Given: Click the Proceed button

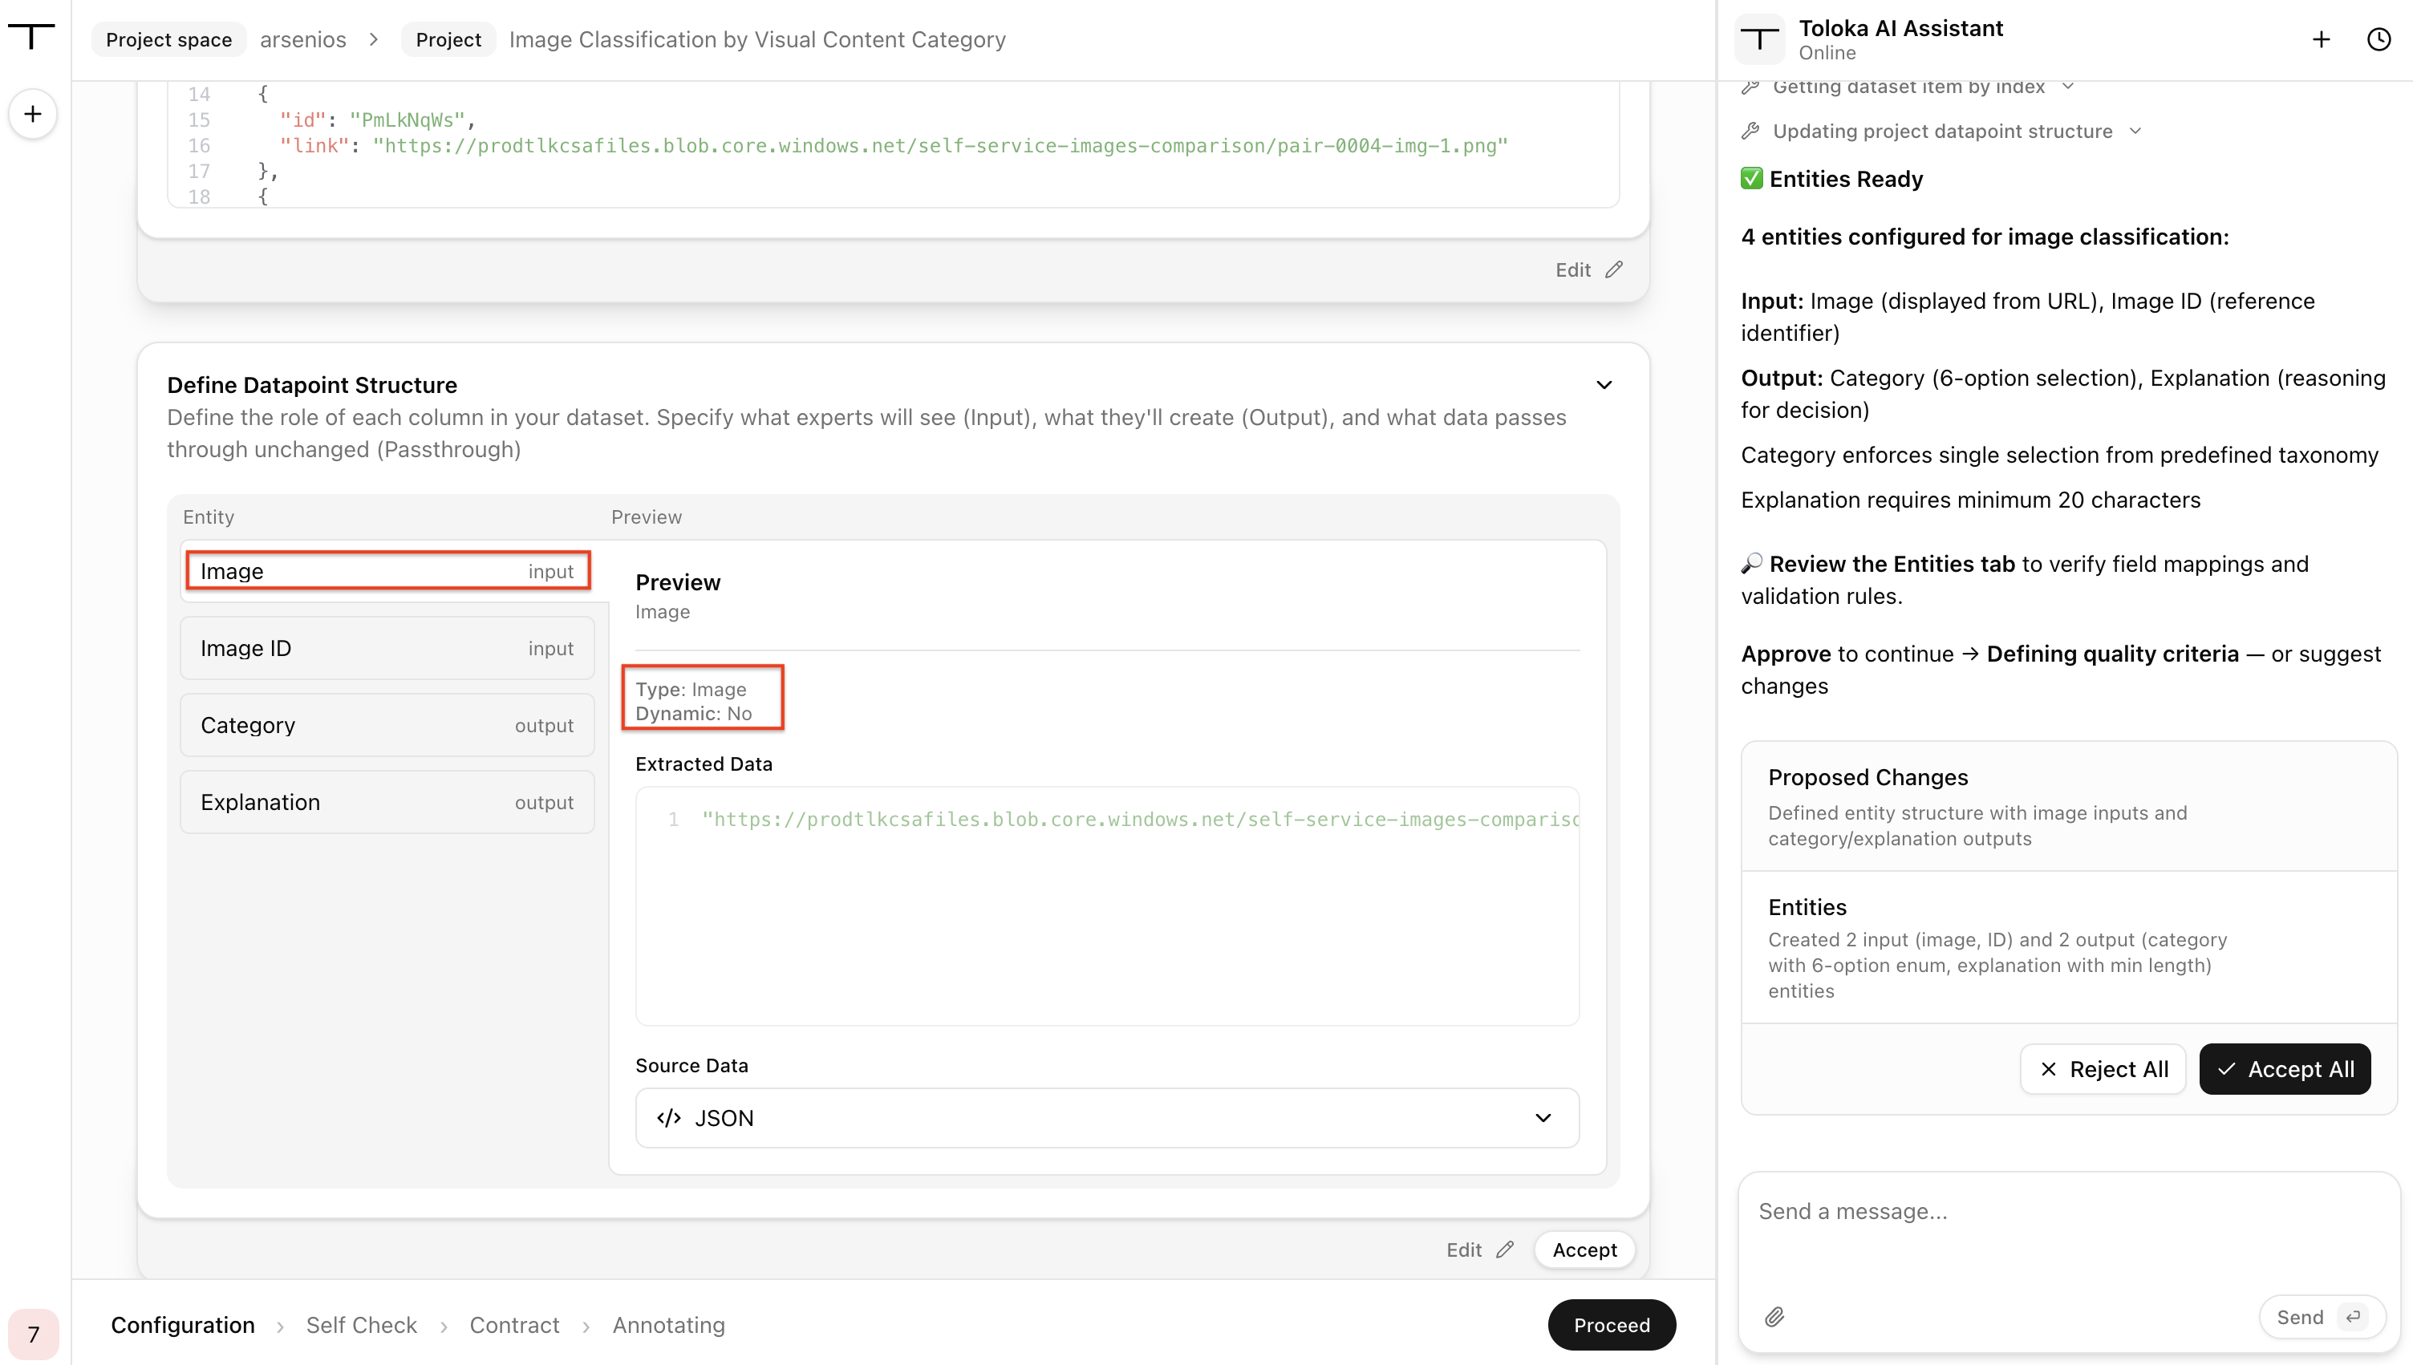Looking at the screenshot, I should point(1612,1326).
